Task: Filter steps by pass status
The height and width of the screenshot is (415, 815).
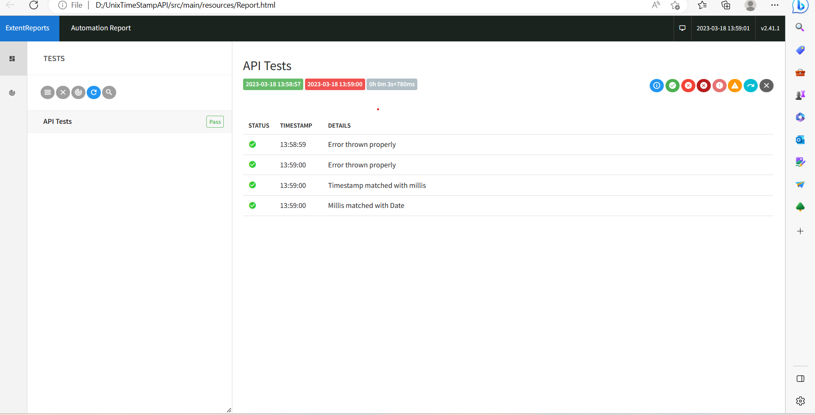Action: point(672,86)
